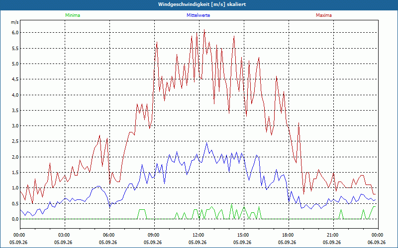Click the "15:00" time label
Image resolution: width=398 pixels, height=248 pixels.
244,235
